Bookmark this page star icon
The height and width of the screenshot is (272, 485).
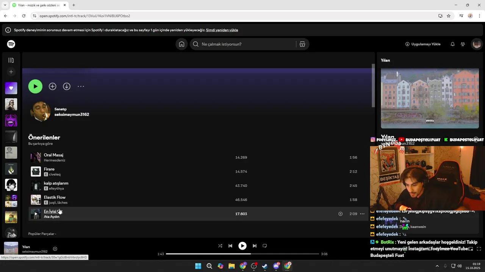point(449,16)
